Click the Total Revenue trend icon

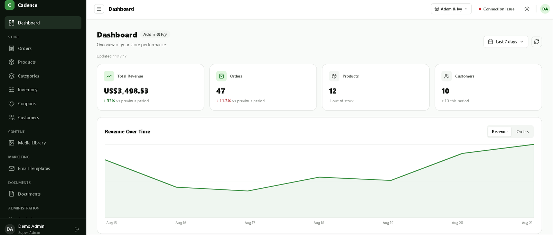point(109,76)
